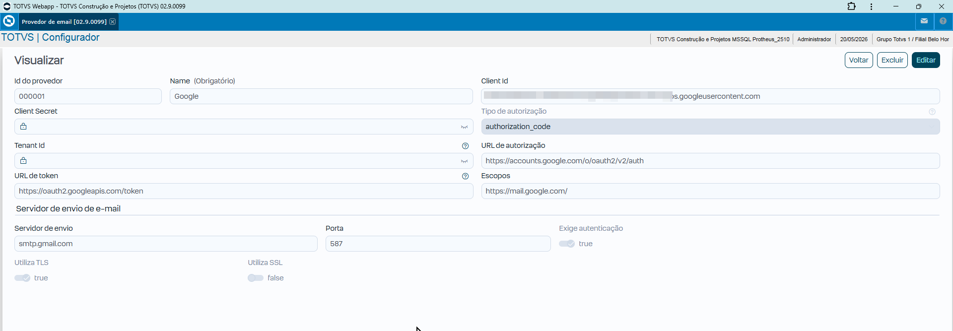The image size is (953, 331).
Task: Click TOTVS Construção e Projetos MSSQL Protheus_2510 label
Action: point(723,39)
